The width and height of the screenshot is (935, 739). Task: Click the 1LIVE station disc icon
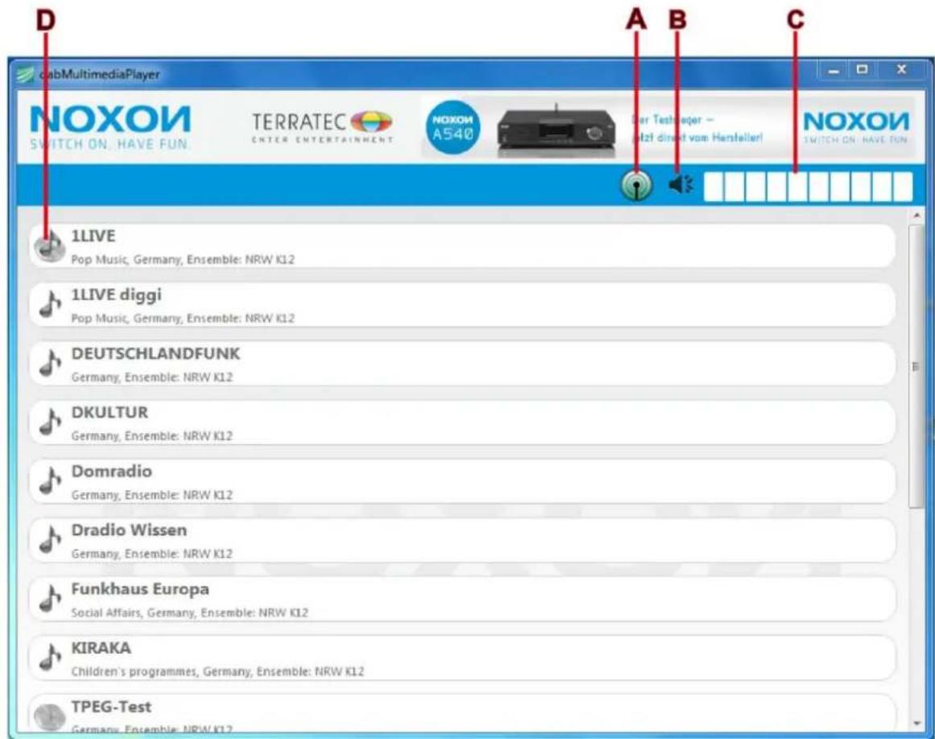[x=50, y=246]
